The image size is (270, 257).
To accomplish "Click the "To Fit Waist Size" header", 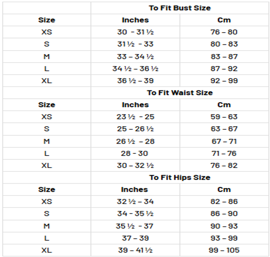I will coord(180,93).
